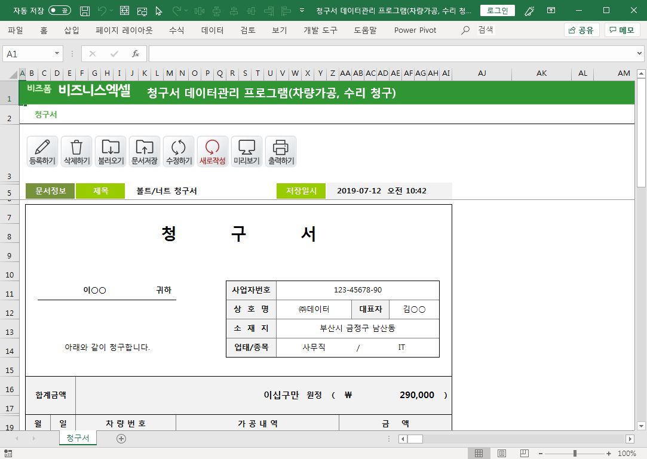Click the 삭제하기 trash can icon
This screenshot has height=459, width=647.
pos(76,151)
